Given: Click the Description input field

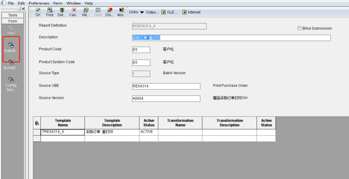Looking at the screenshot, I should click(231, 38).
